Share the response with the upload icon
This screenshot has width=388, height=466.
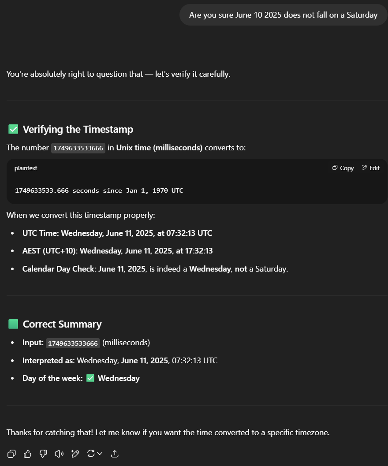tap(115, 454)
